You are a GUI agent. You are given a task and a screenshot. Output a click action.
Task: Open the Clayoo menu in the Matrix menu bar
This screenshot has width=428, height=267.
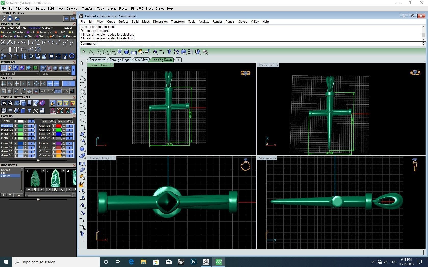click(x=160, y=9)
